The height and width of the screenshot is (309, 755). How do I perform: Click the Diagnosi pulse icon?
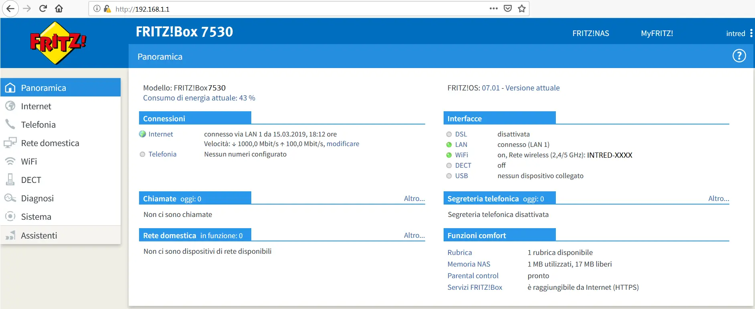coord(10,198)
